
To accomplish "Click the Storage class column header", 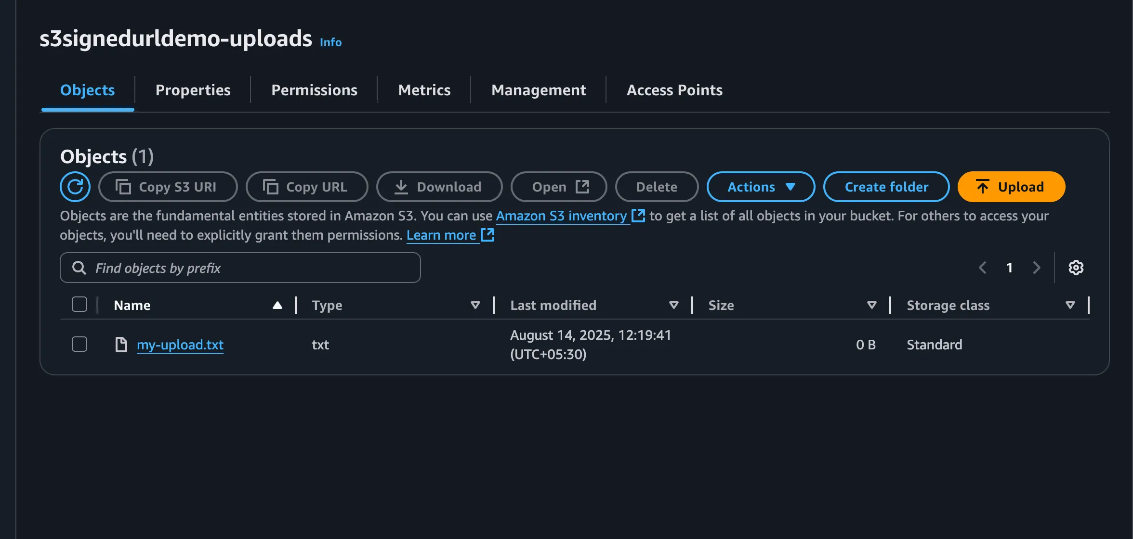I will pos(948,305).
